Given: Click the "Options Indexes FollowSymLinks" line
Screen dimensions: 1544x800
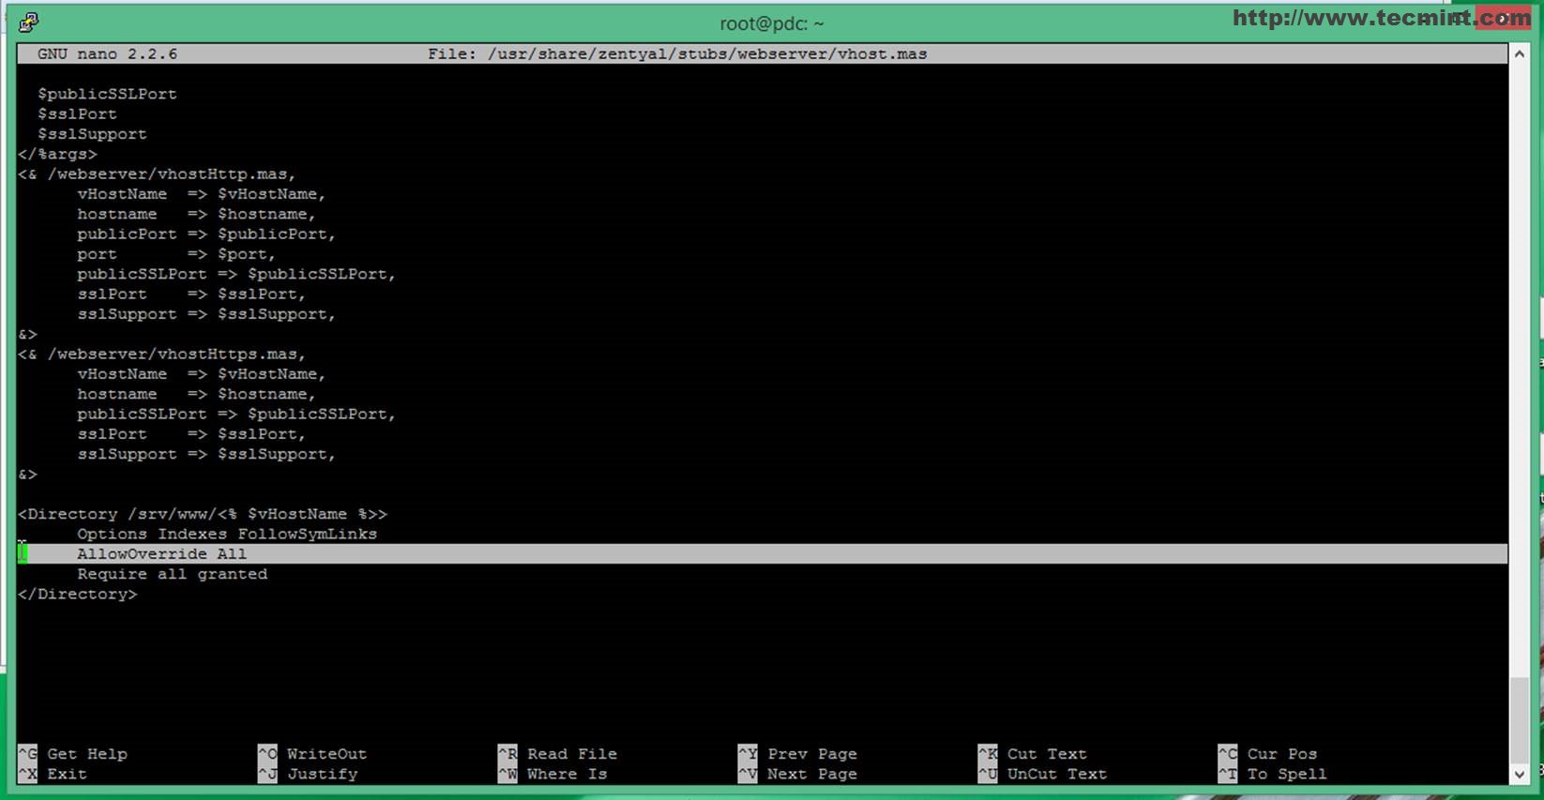Looking at the screenshot, I should [227, 535].
